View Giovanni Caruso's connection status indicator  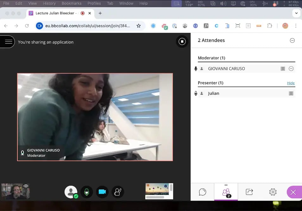pos(283,68)
